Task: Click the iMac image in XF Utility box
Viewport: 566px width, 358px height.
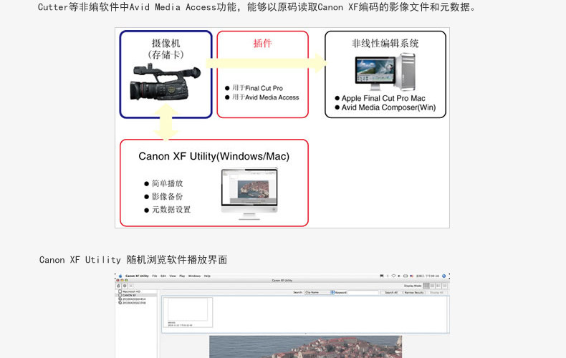Action: pyautogui.click(x=249, y=194)
